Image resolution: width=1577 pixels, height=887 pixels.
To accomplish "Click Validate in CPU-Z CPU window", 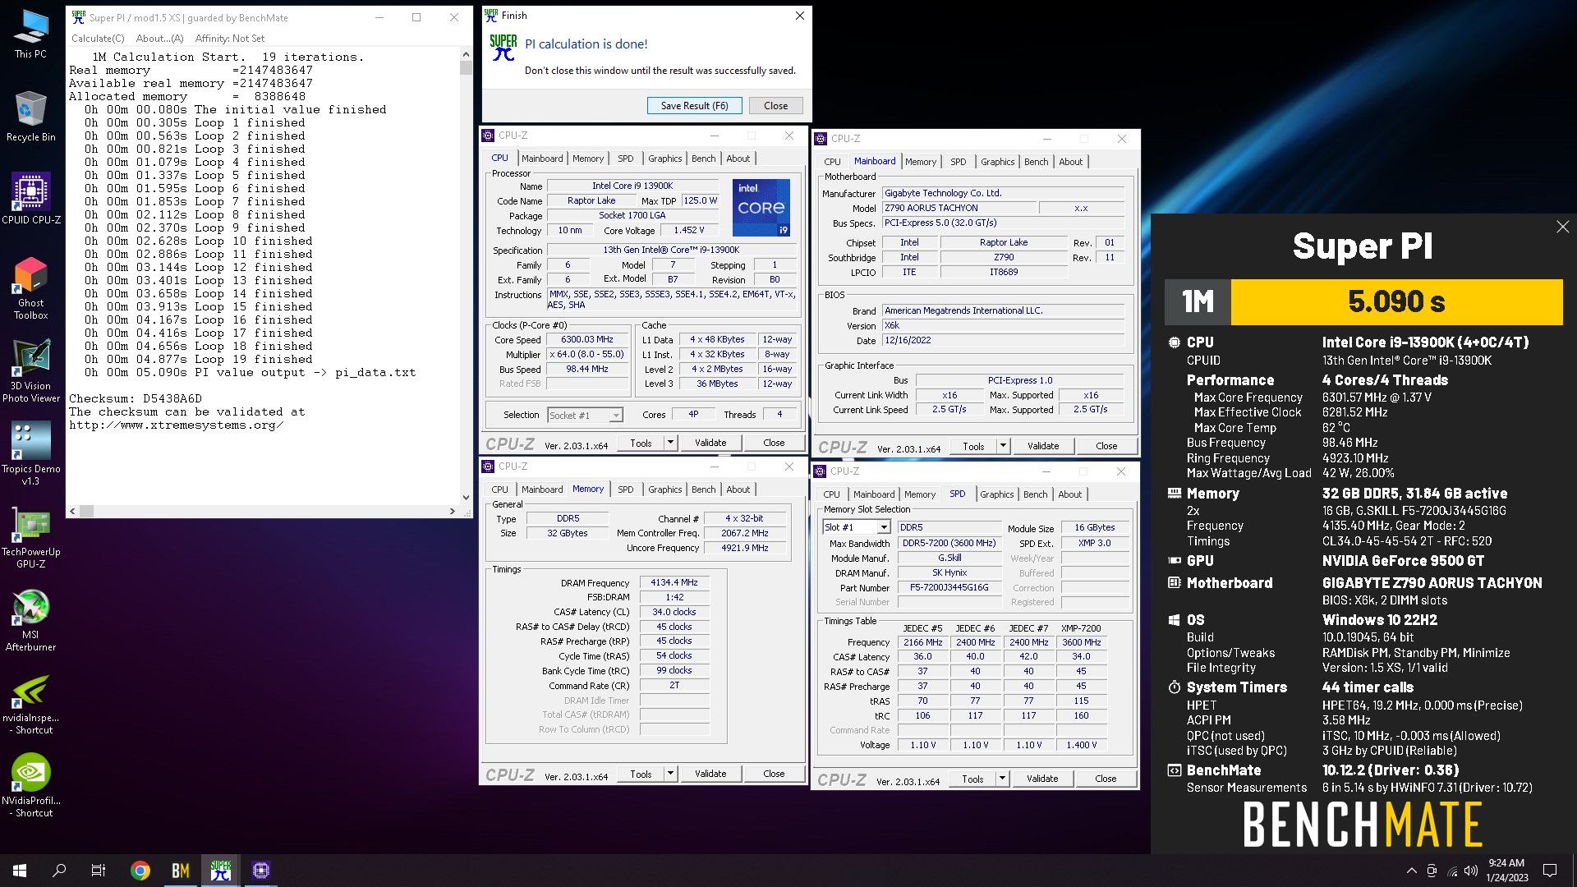I will [x=710, y=443].
